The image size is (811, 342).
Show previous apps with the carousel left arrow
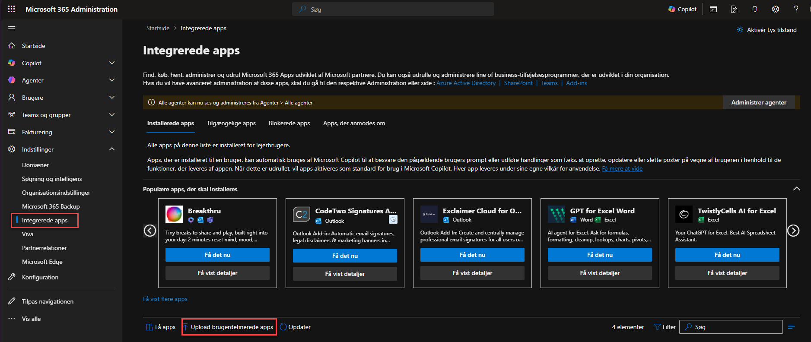pos(150,231)
